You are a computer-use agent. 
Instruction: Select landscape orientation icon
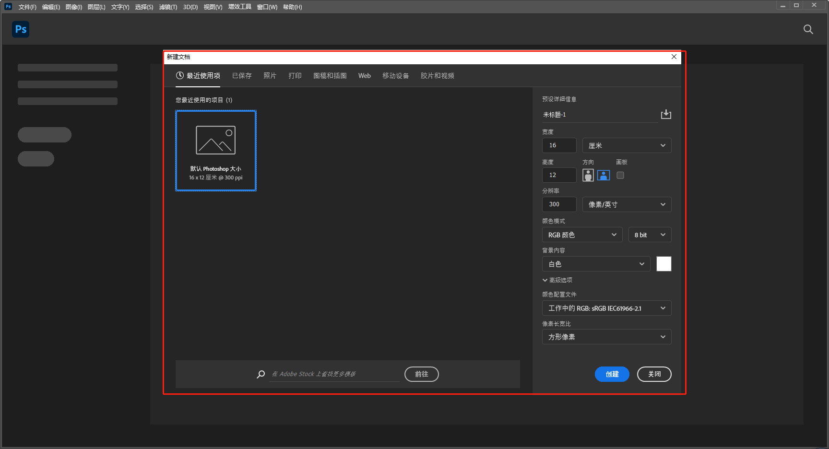tap(604, 175)
